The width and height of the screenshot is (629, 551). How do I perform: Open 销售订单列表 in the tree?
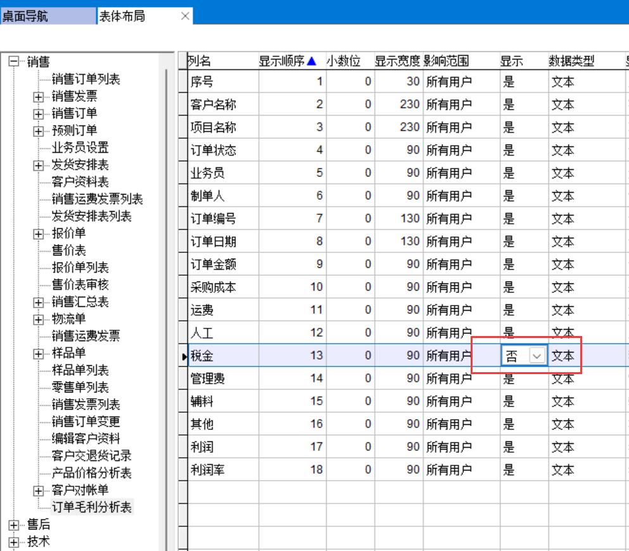point(86,80)
